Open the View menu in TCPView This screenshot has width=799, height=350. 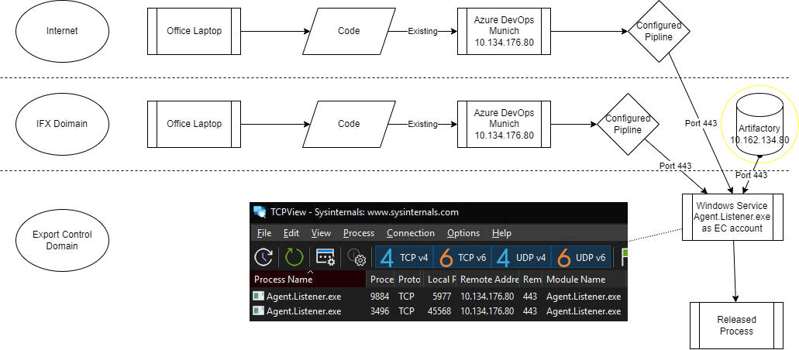(321, 233)
